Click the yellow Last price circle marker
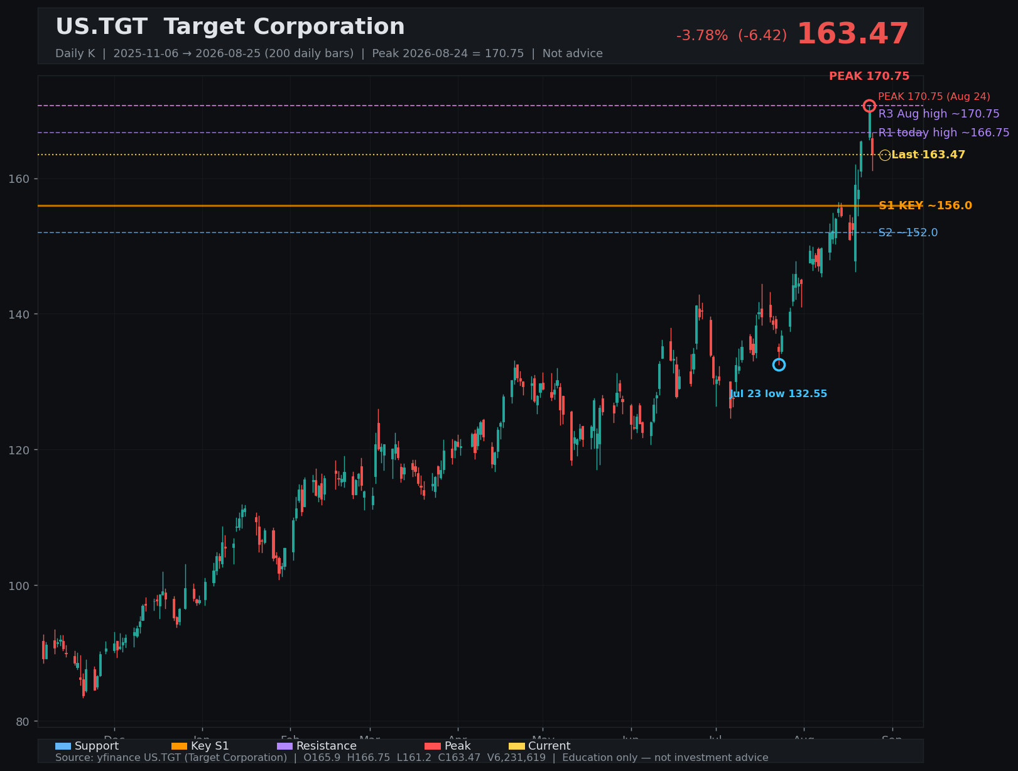 [885, 155]
